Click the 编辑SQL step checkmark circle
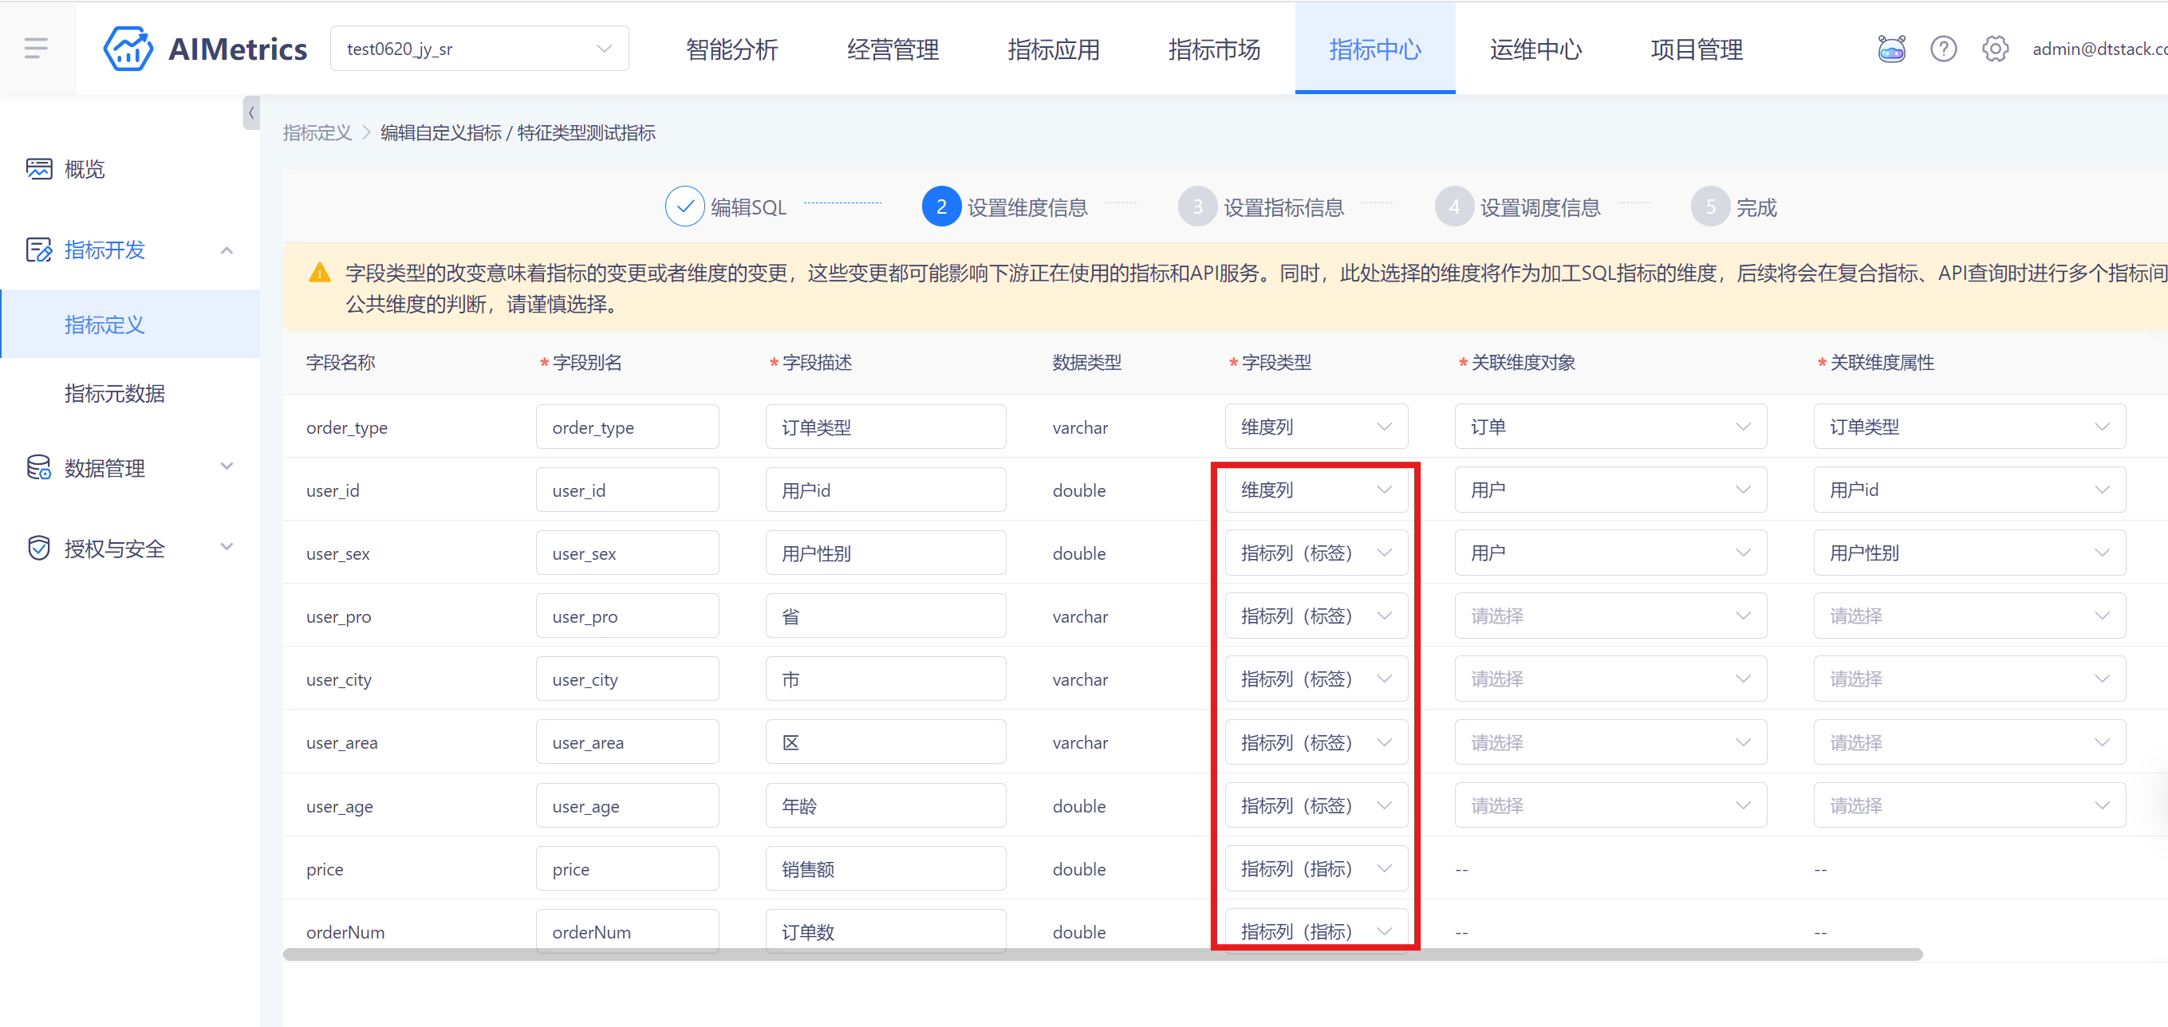Image resolution: width=2168 pixels, height=1027 pixels. 684,207
